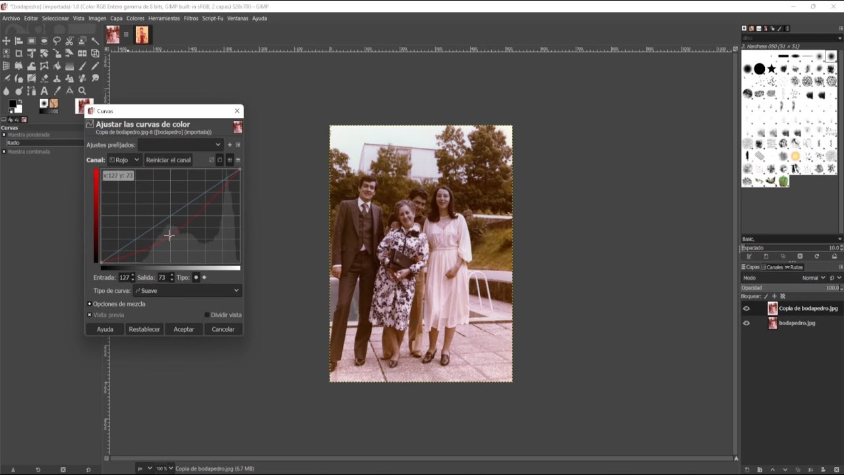Screen dimensions: 844x475
Task: Select the Measure tool
Action: 69,91
